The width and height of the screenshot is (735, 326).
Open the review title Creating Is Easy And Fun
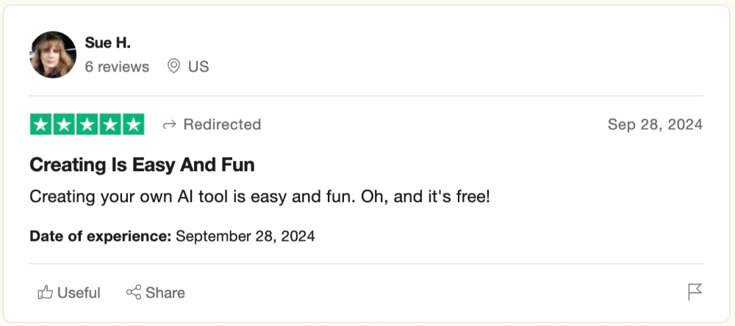pyautogui.click(x=142, y=165)
